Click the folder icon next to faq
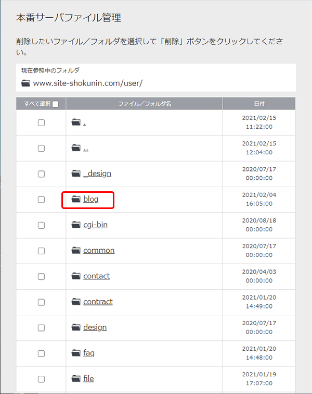The height and width of the screenshot is (394, 312). [x=76, y=353]
